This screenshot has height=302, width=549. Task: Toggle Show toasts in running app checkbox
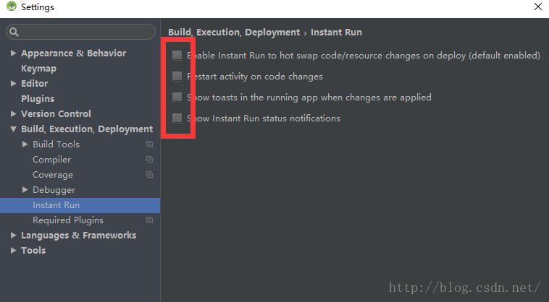[x=177, y=97]
